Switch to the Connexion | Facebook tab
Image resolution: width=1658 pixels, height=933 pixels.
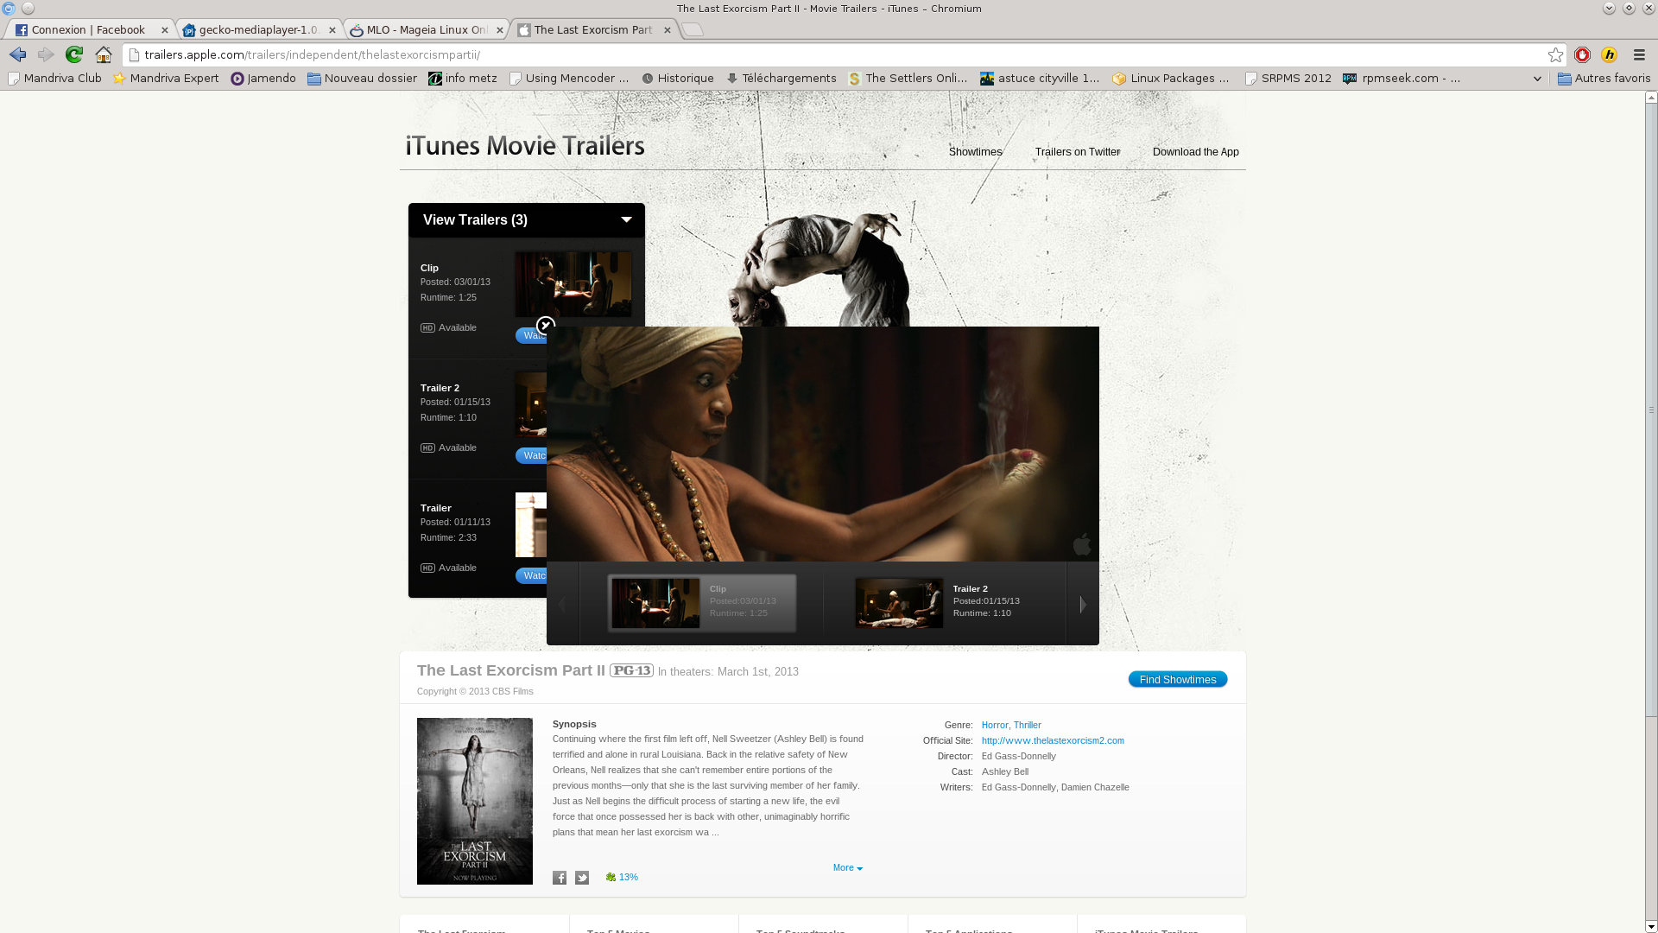click(88, 29)
